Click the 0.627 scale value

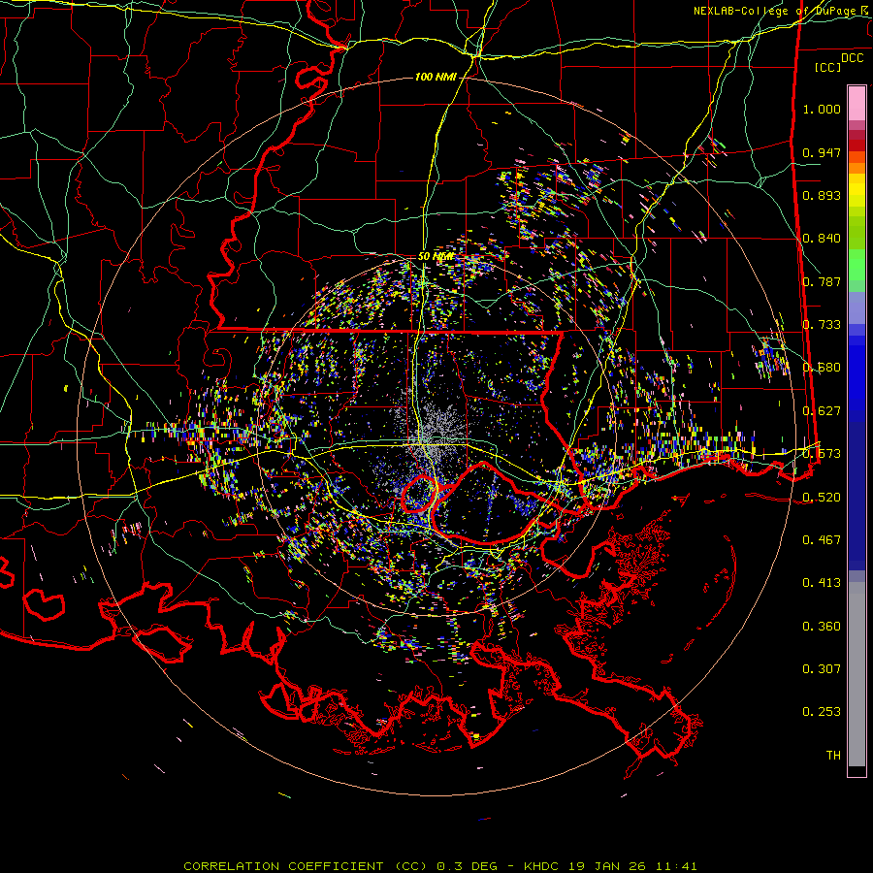click(822, 411)
